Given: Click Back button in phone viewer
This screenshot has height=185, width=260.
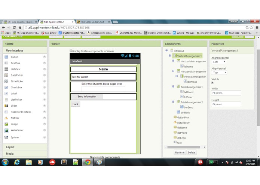Looking at the screenshot, I should tap(76, 104).
